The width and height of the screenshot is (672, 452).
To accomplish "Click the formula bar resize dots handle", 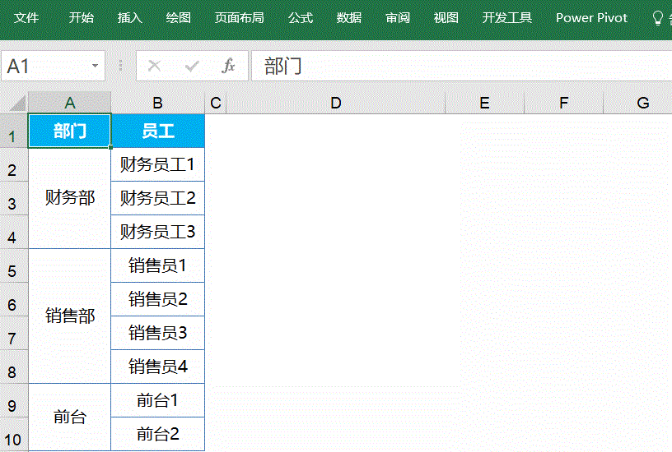I will click(x=121, y=66).
